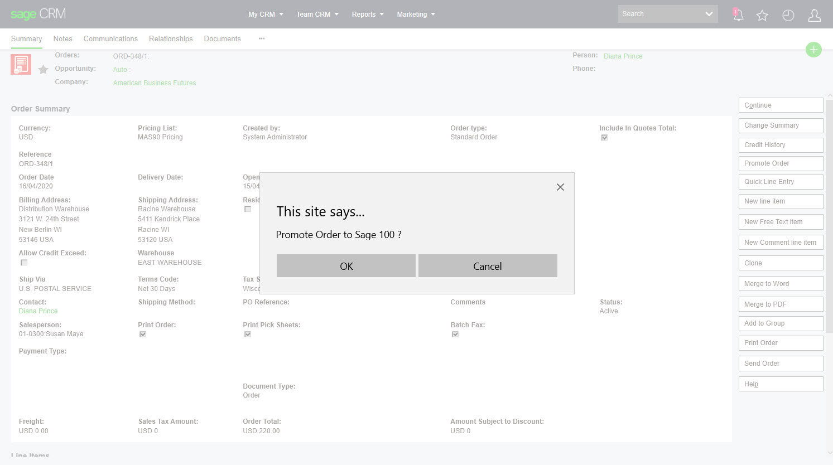Click the red order document icon
This screenshot has width=833, height=465.
pos(21,64)
